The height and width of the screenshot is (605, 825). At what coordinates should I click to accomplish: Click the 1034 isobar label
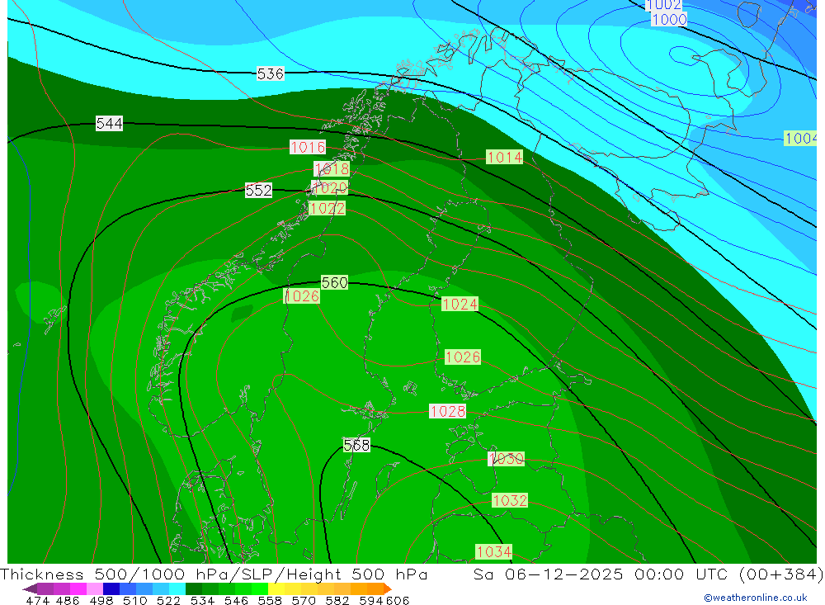tap(493, 551)
